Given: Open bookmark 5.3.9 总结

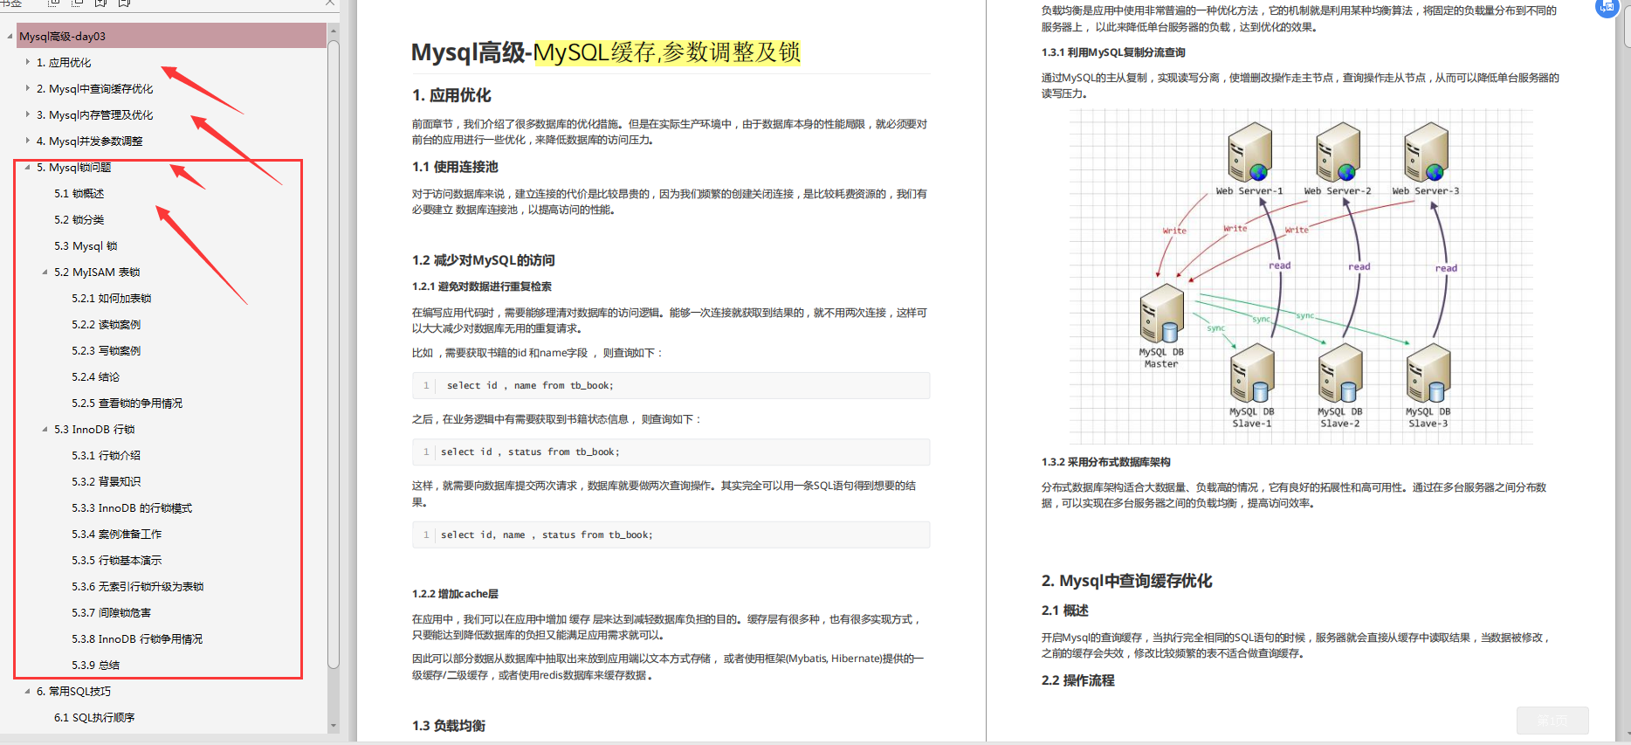Looking at the screenshot, I should coord(95,665).
